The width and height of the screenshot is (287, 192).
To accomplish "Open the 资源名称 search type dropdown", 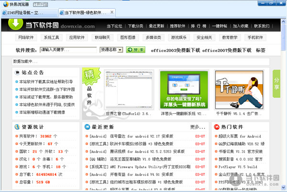I will coord(111,50).
